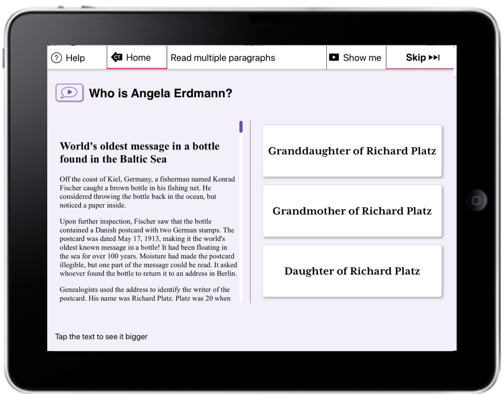This screenshot has width=504, height=396.
Task: Go back via the Home label
Action: point(138,58)
